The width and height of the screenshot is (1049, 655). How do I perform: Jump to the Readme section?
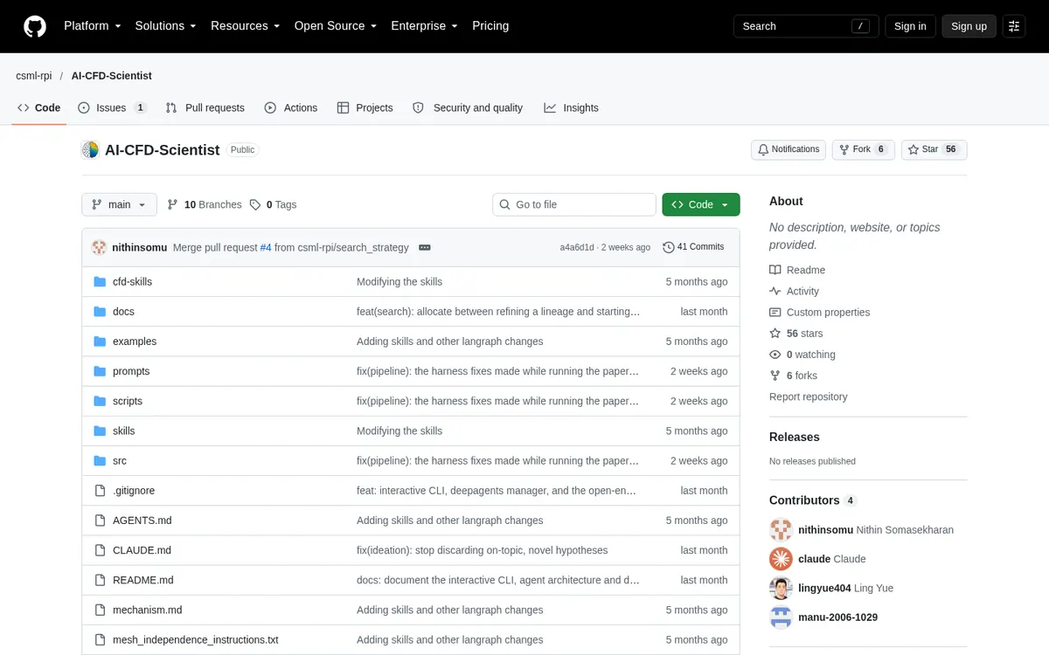click(797, 270)
